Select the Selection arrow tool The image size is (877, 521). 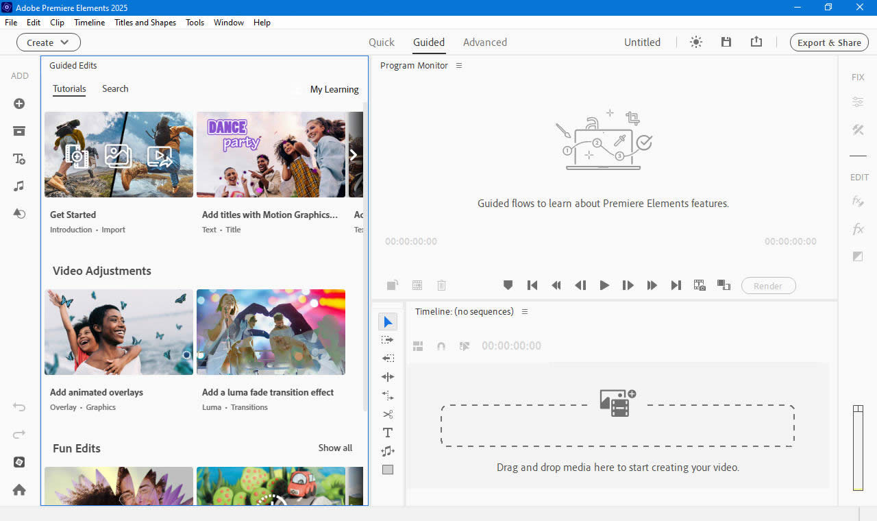388,322
